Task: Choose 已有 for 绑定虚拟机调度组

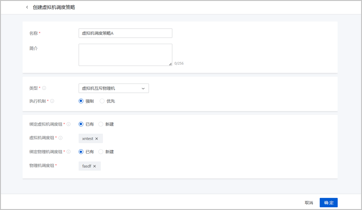Action: 81,124
